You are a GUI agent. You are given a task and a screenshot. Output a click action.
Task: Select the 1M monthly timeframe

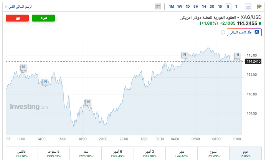click(x=172, y=7)
